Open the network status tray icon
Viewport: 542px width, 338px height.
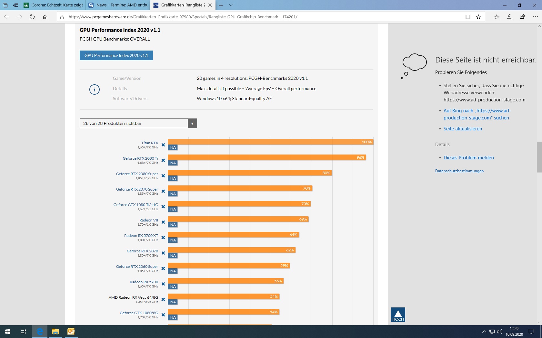[x=492, y=332]
